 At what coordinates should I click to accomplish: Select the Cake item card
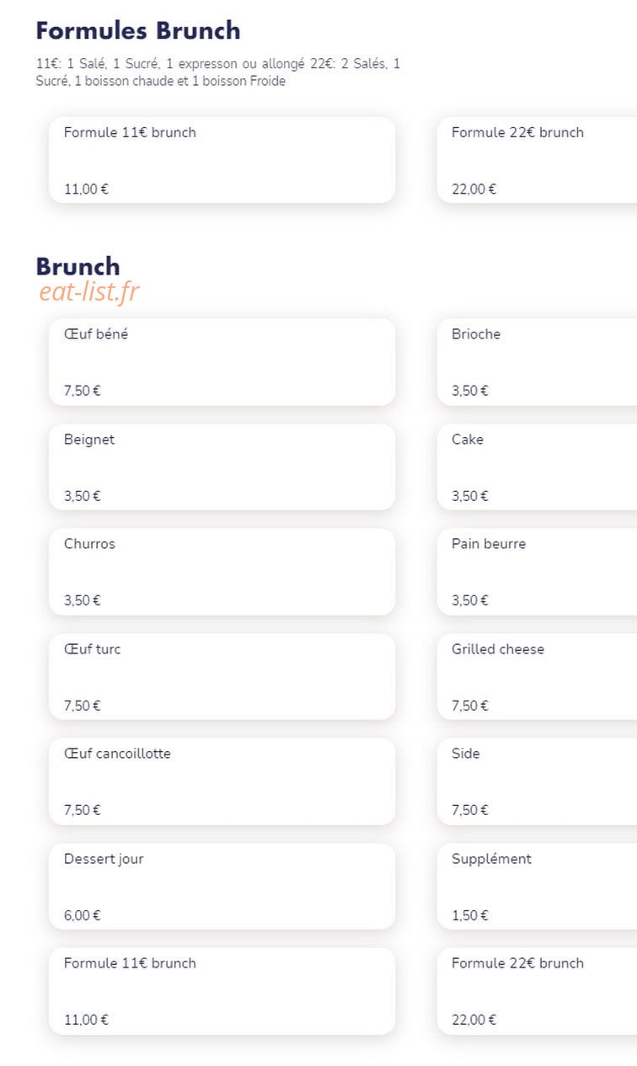coord(537,467)
